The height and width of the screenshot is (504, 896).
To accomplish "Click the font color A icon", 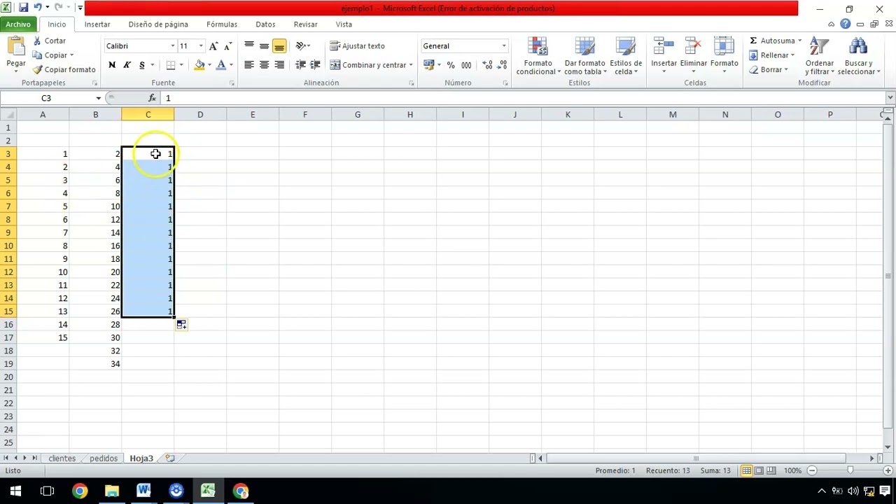I will (221, 65).
